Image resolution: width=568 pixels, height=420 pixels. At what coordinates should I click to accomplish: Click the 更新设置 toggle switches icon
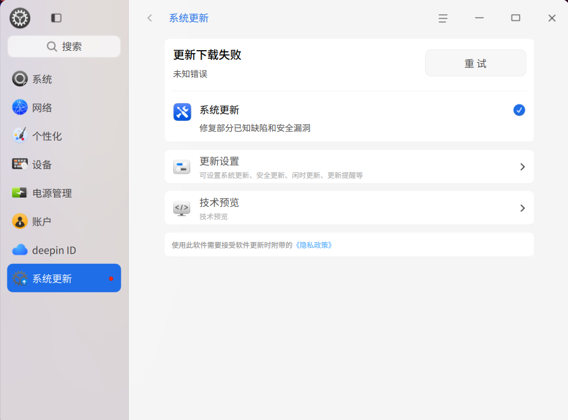[182, 167]
